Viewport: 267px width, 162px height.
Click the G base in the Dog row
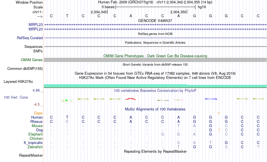click(x=211, y=130)
